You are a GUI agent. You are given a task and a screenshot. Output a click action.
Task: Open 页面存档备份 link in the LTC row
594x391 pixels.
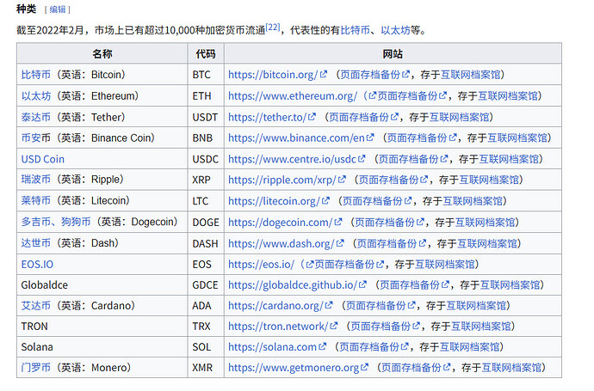point(377,201)
